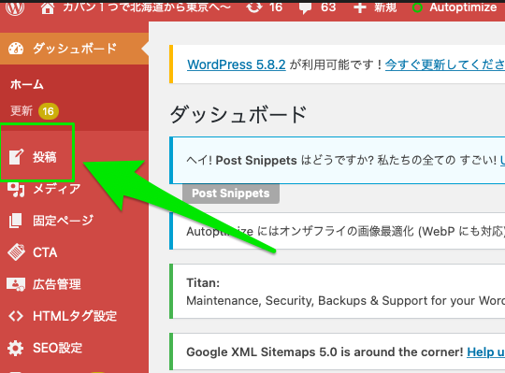Click the Titan: notice heading
The width and height of the screenshot is (505, 373).
tap(203, 283)
